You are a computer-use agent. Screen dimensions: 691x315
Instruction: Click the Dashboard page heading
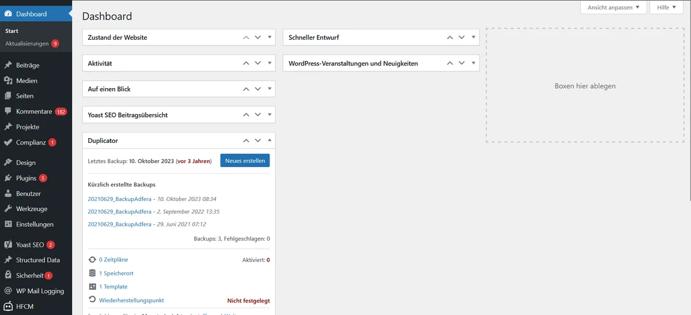(x=107, y=16)
